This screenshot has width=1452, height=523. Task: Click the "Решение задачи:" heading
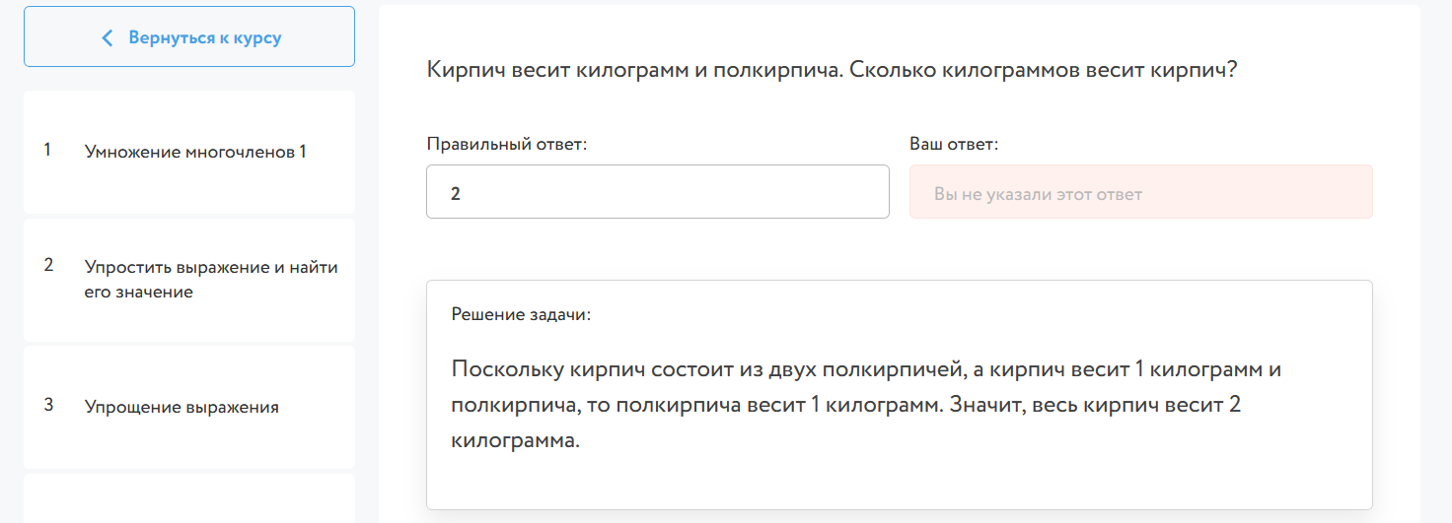tap(521, 315)
